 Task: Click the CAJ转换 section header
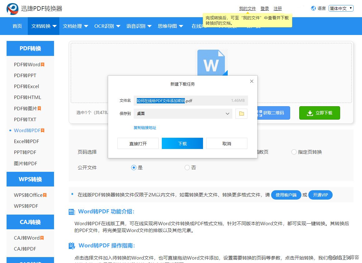[x=30, y=222]
